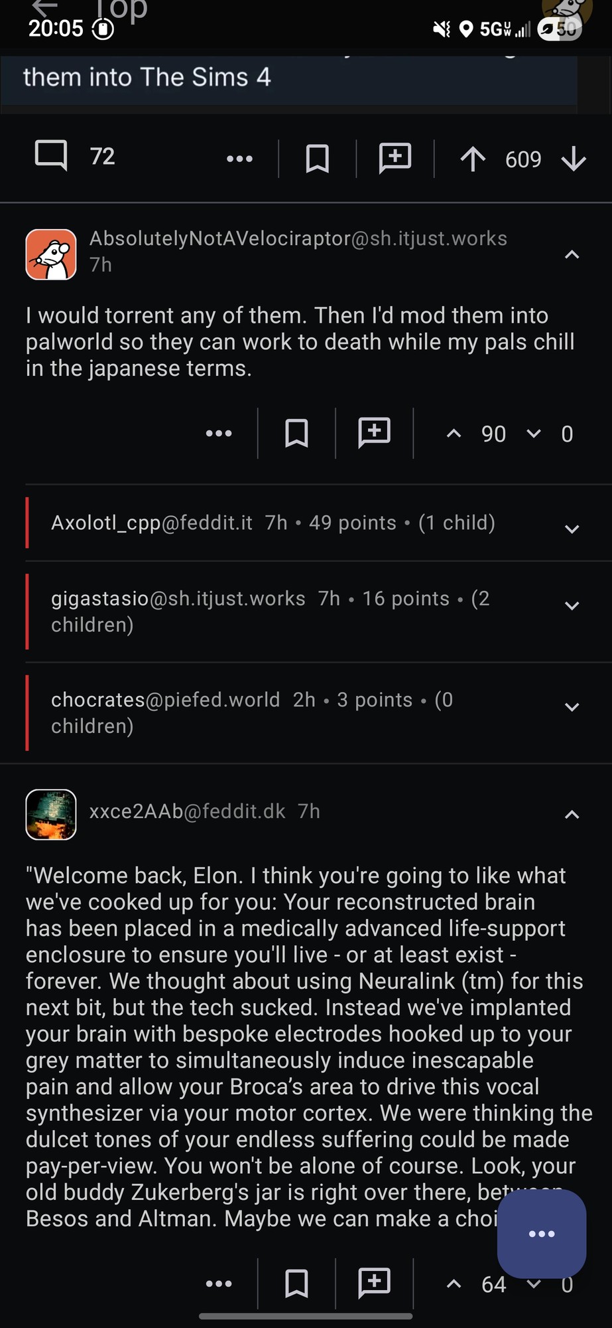The image size is (612, 1328).
Task: Open AbsolutelyNotAVelociraptor@sh.itjust.works profile link
Action: 298,238
